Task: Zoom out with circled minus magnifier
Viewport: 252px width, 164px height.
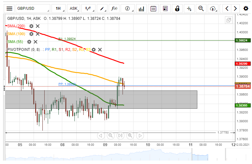Action: [111, 136]
